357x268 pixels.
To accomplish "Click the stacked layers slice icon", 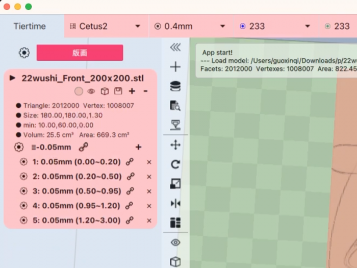I will [175, 86].
